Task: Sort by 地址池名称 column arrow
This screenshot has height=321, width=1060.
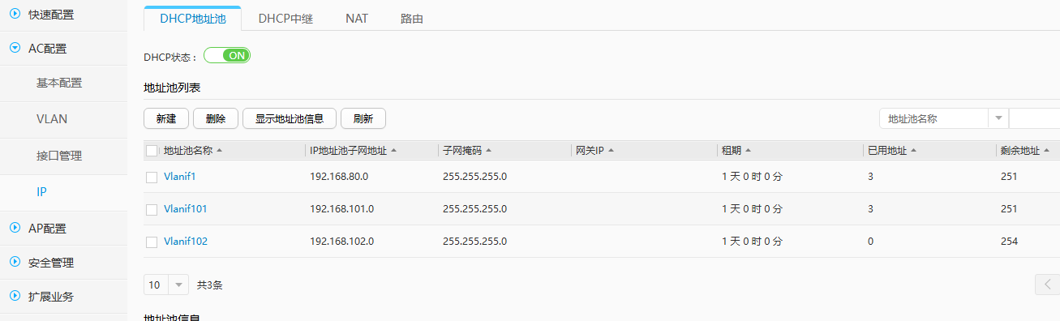Action: click(x=220, y=151)
